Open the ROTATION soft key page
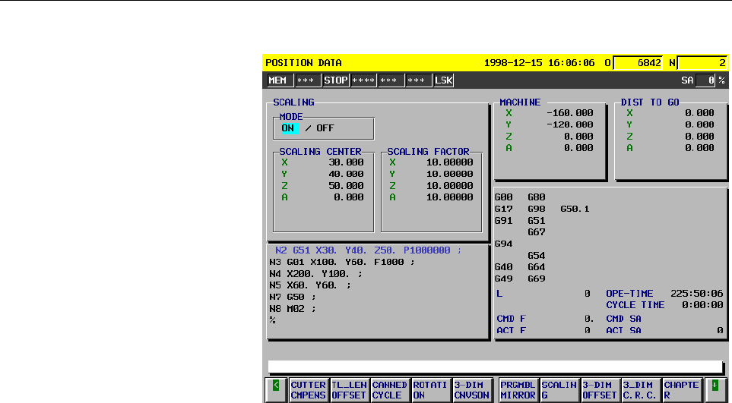This screenshot has width=732, height=403. (x=430, y=389)
